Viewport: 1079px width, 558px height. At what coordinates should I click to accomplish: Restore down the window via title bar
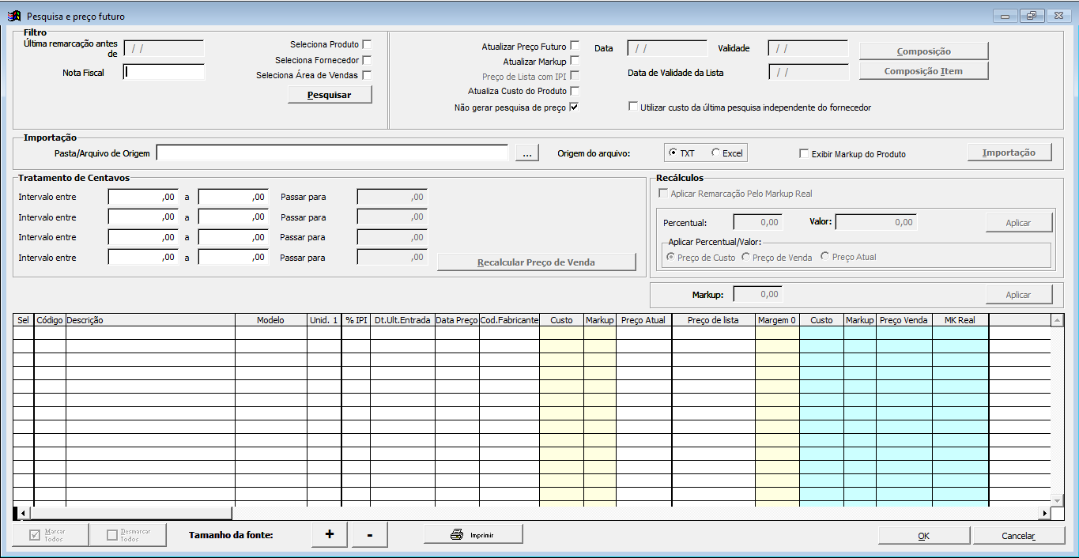[1032, 15]
